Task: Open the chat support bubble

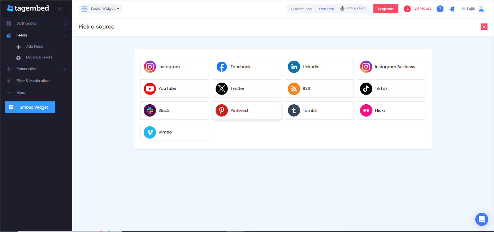Action: click(x=482, y=219)
